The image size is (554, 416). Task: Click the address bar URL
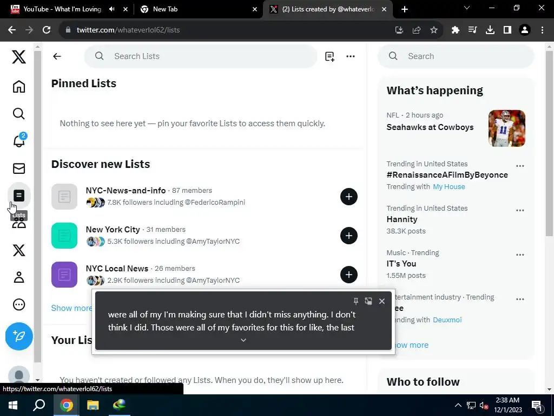[128, 30]
